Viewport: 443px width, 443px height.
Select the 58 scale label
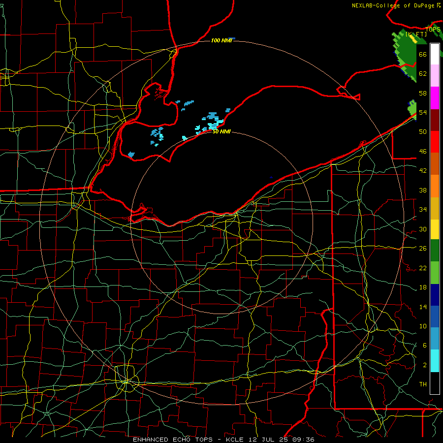[423, 93]
